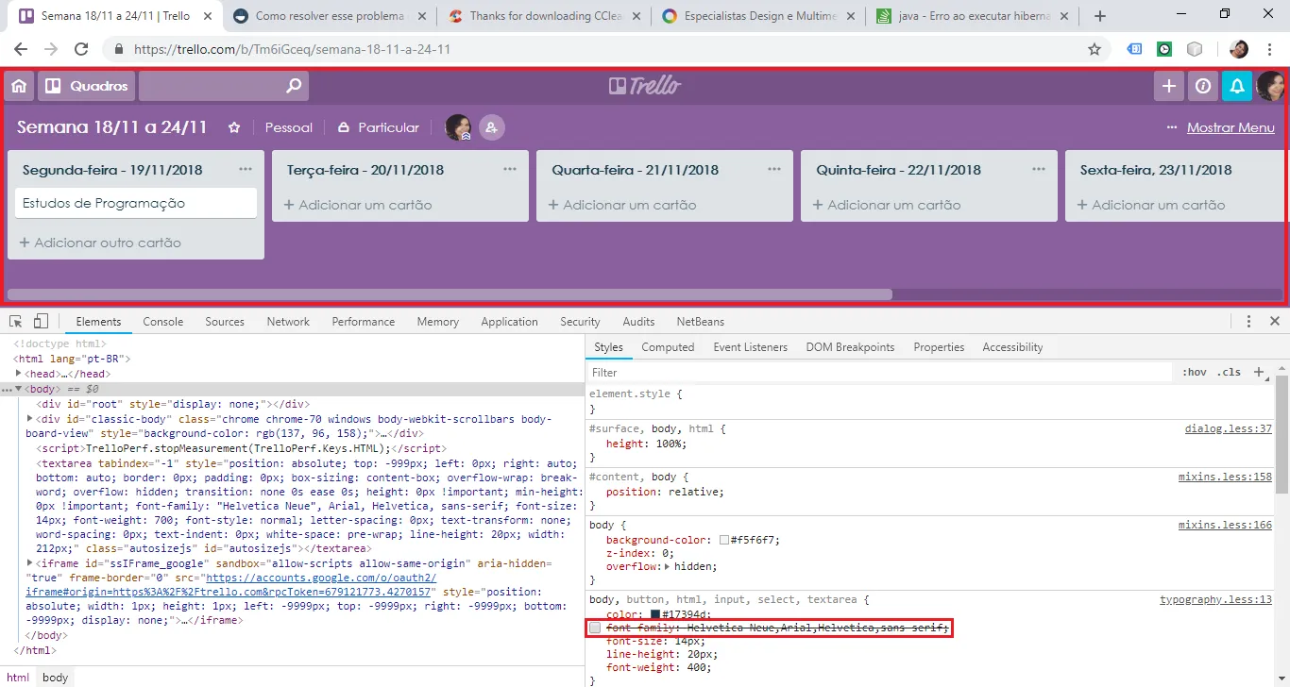The width and height of the screenshot is (1290, 687).
Task: Toggle the .cls class editor
Action: click(x=1229, y=373)
